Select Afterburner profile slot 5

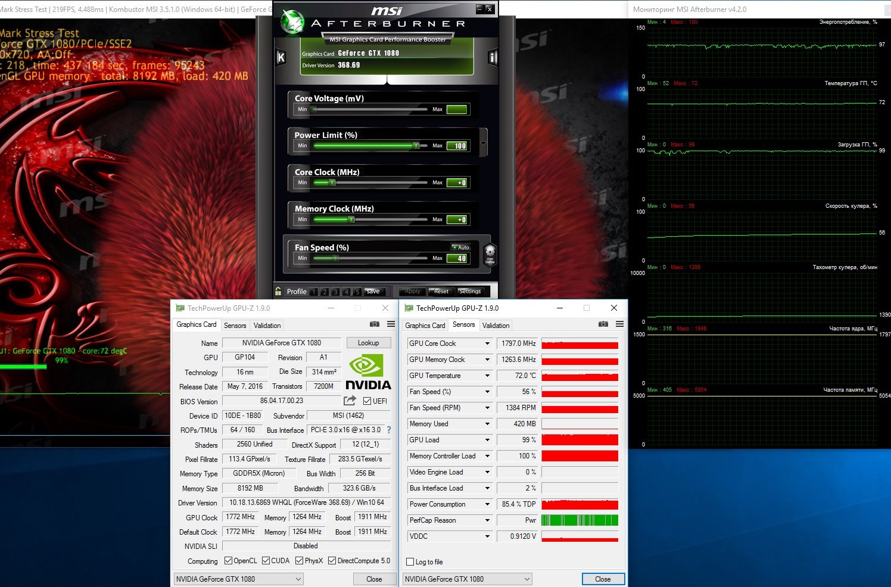click(357, 292)
